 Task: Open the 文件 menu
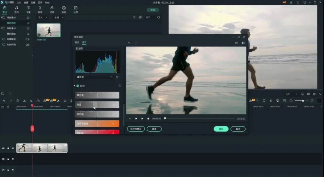click(x=19, y=2)
